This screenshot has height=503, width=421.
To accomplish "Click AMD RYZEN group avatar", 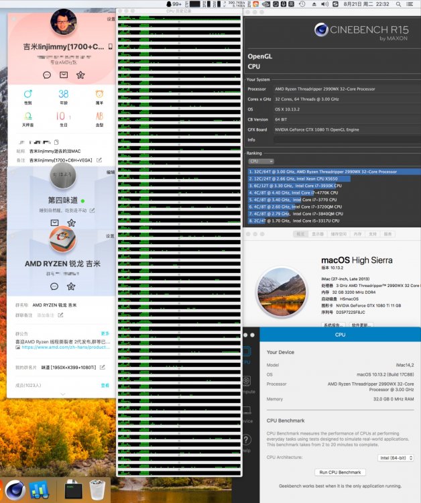I will (x=63, y=239).
